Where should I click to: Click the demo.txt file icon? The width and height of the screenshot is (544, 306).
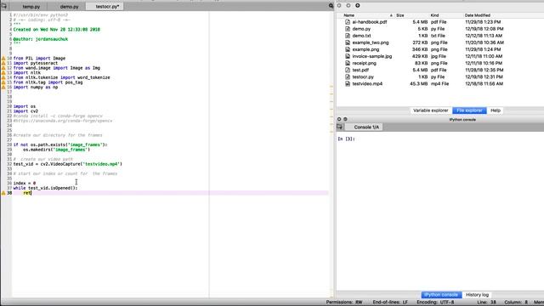coord(348,36)
